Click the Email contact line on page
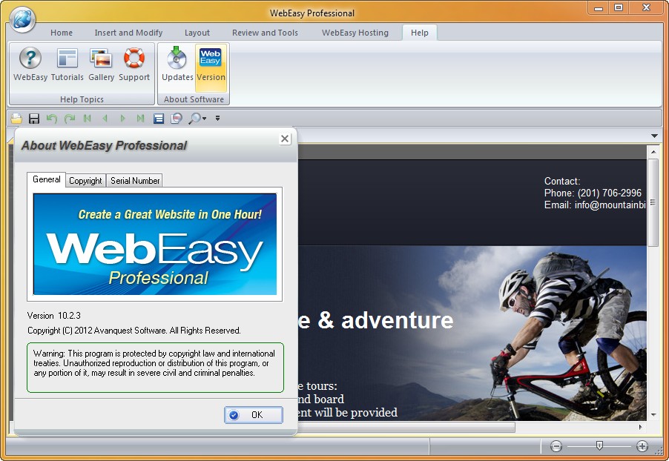Screen dimensions: 669x461 pos(595,205)
